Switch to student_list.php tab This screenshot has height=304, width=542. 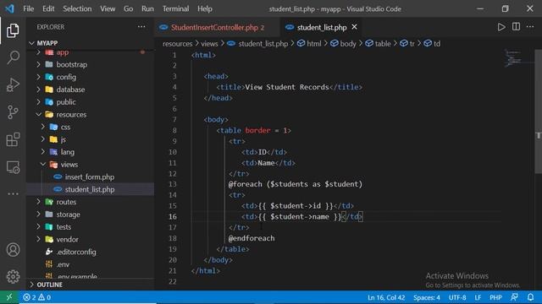(x=322, y=27)
